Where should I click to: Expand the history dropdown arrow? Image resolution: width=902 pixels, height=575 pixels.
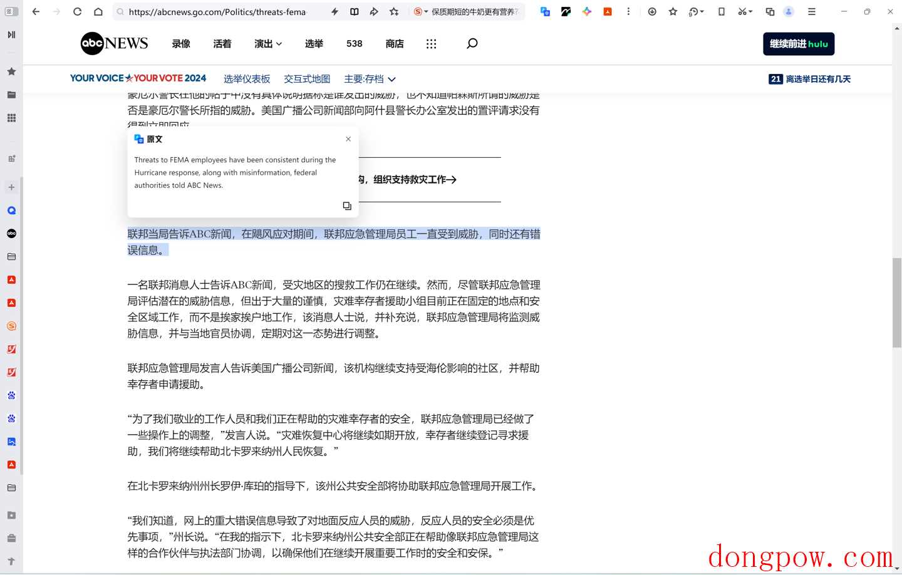pyautogui.click(x=702, y=11)
